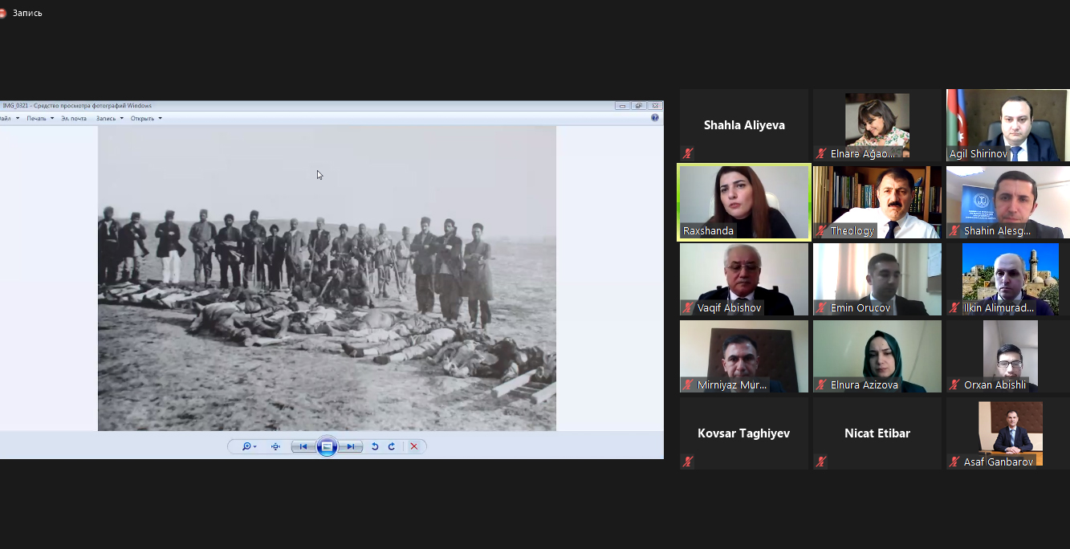Delete the photo with the red X icon
This screenshot has height=549, width=1070.
414,446
